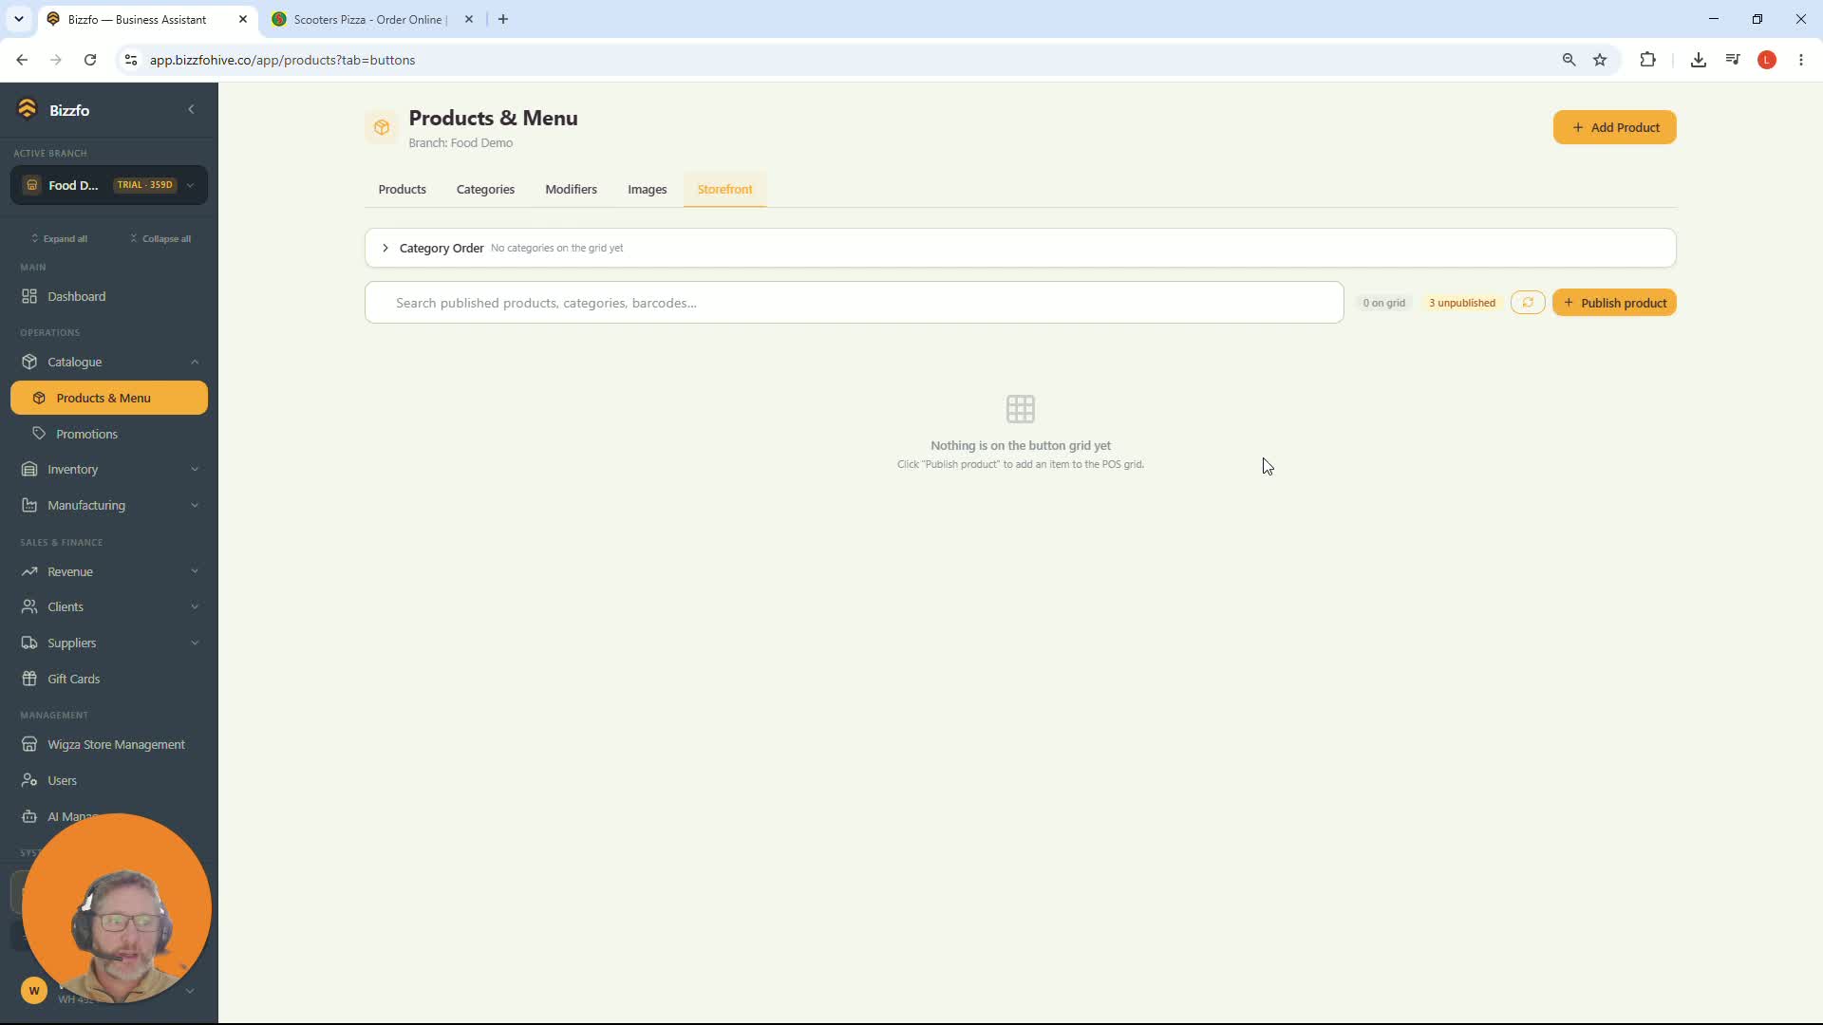Click the refresh icon beside unpublished badge
Screen dimensions: 1823x1025
1528,303
